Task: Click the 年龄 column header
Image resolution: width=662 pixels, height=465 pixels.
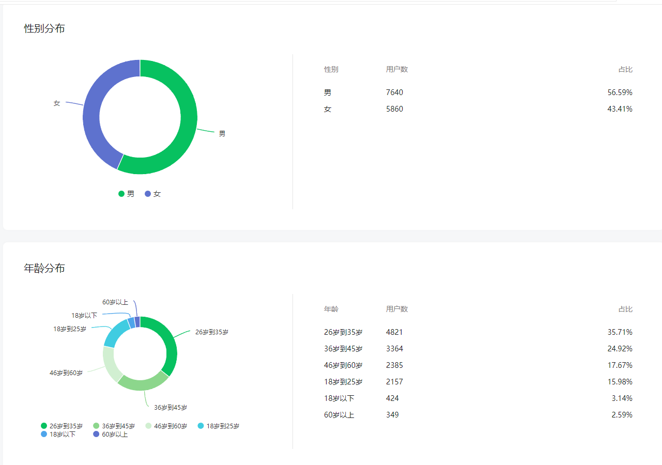Action: pyautogui.click(x=331, y=309)
